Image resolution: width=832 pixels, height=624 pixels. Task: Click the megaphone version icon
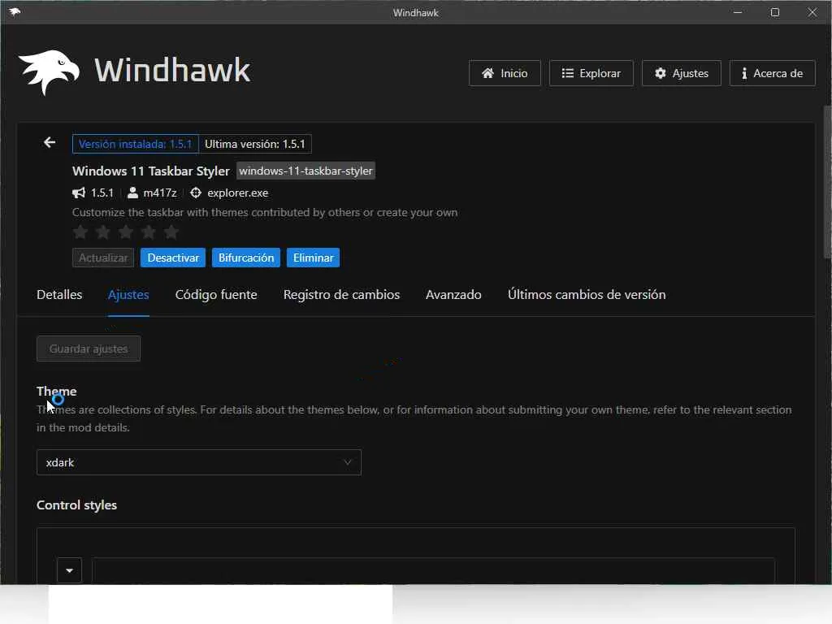coord(79,193)
